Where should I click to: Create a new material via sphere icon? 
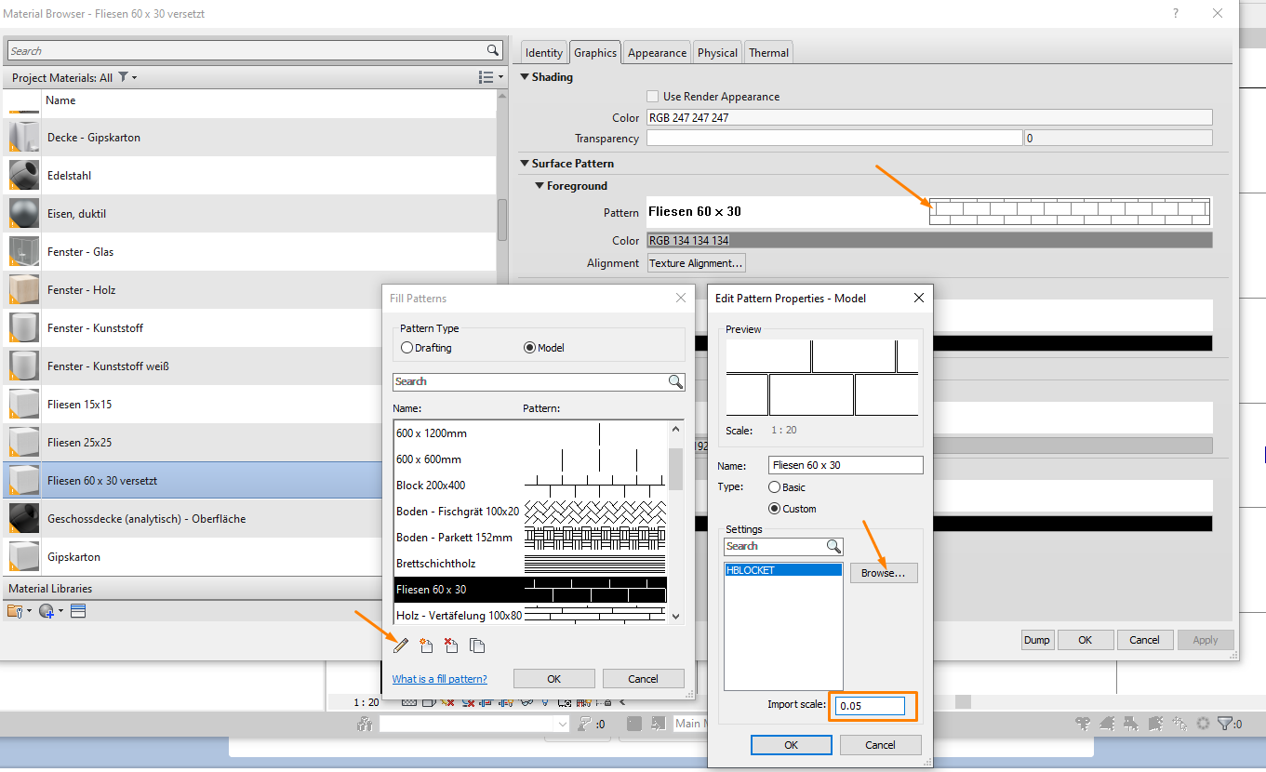[x=46, y=610]
